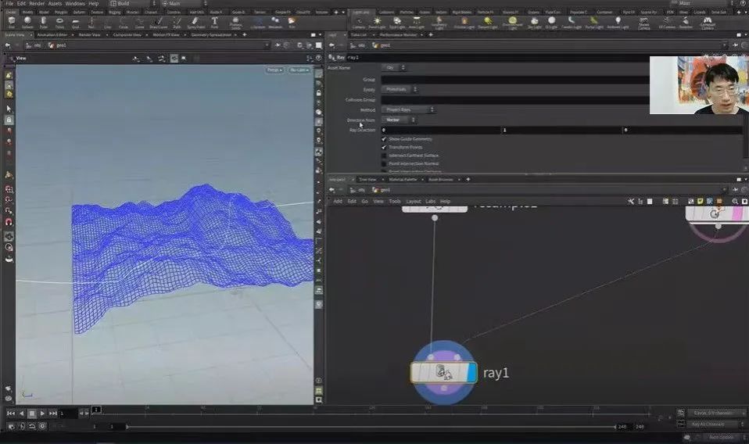This screenshot has width=749, height=444.
Task: Toggle Show Guide Geometry checkbox
Action: [384, 139]
